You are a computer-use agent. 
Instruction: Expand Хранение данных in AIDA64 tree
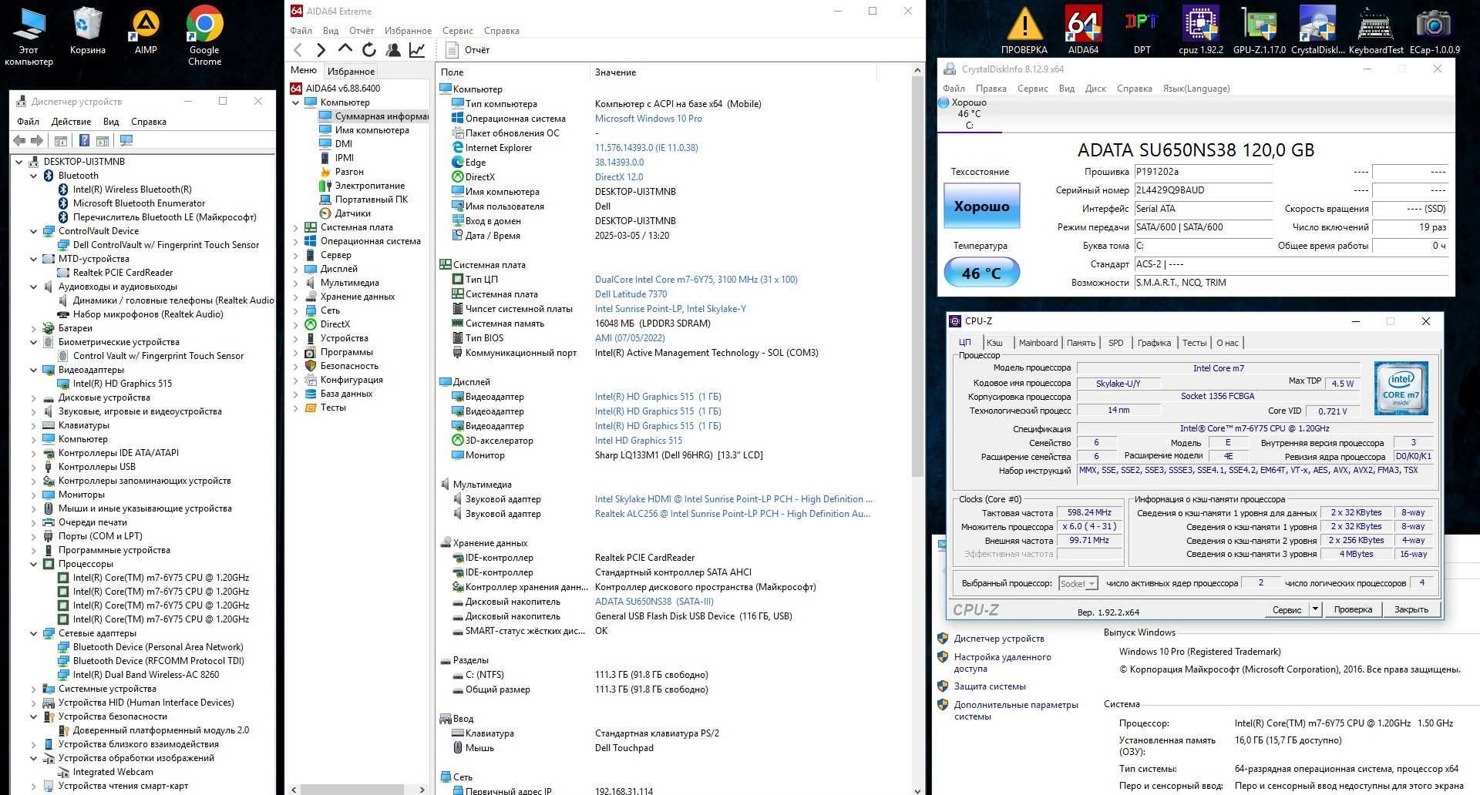pos(296,297)
